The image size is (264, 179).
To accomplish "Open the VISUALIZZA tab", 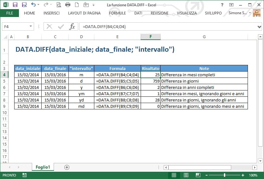I will click(x=187, y=13).
